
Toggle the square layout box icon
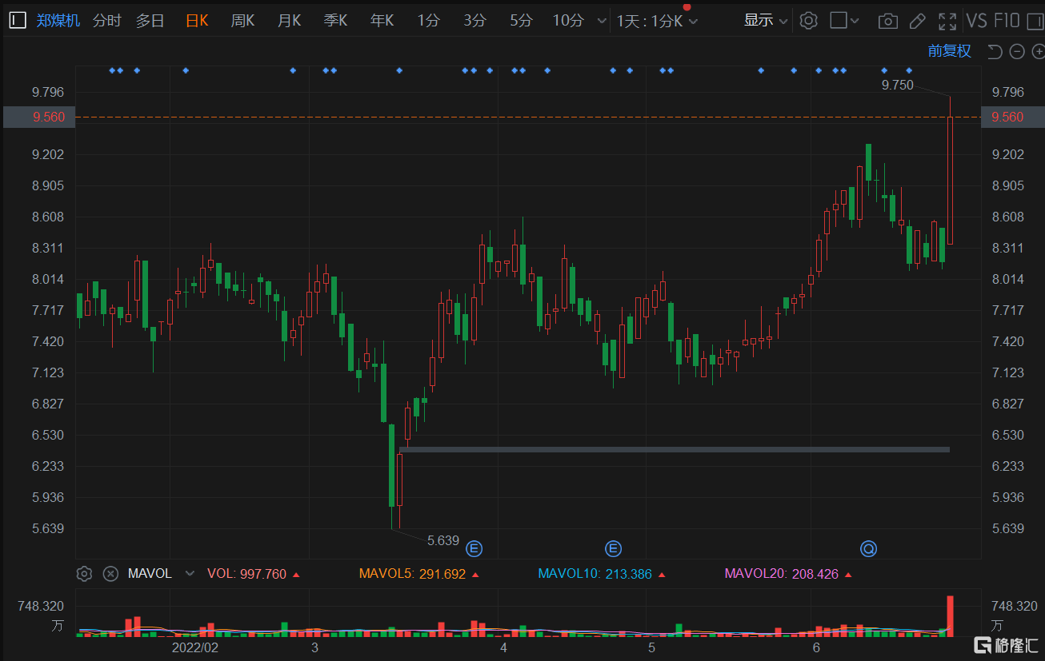pyautogui.click(x=839, y=21)
